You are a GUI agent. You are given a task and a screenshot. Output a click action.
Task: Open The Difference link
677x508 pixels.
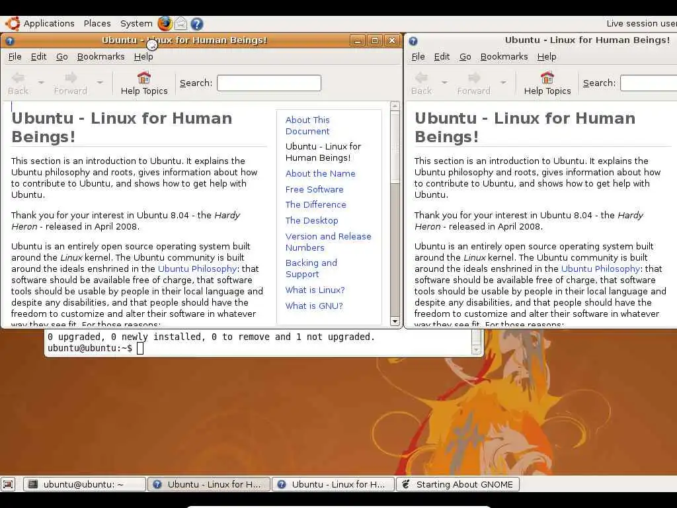[315, 205]
